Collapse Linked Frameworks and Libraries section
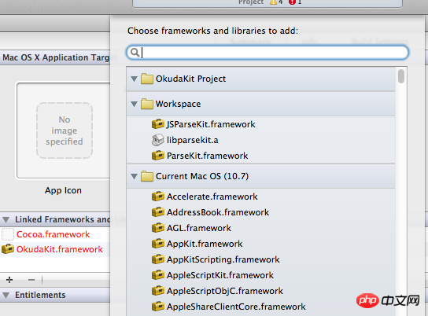The height and width of the screenshot is (316, 428). pyautogui.click(x=6, y=219)
